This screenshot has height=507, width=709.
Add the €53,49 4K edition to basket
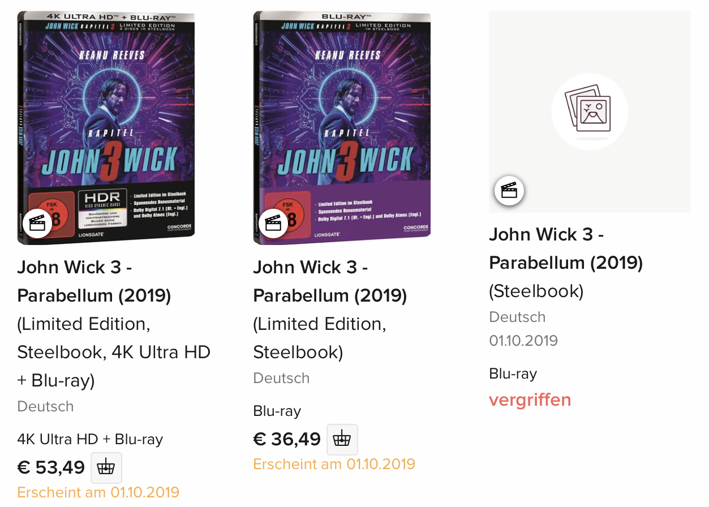pyautogui.click(x=106, y=468)
